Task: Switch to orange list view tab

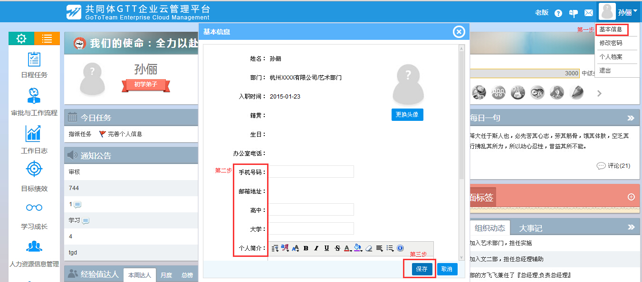Action: click(x=47, y=39)
